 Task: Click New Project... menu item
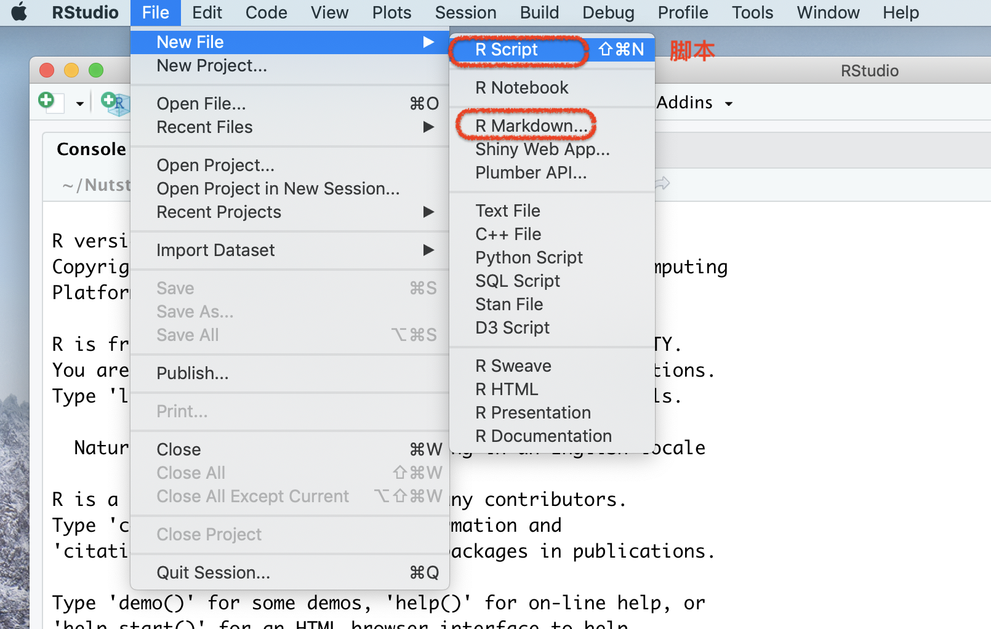[x=290, y=65]
